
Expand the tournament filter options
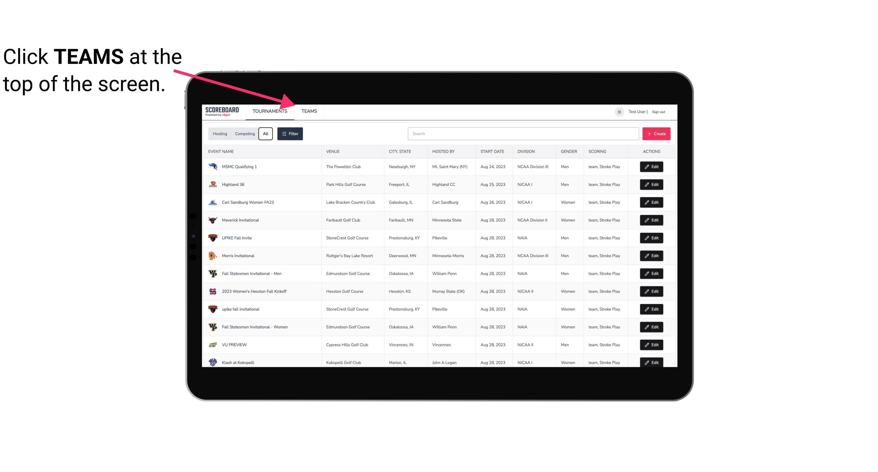tap(290, 134)
